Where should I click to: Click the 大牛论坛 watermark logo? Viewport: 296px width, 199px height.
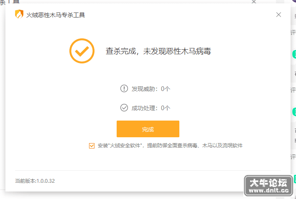point(268,182)
